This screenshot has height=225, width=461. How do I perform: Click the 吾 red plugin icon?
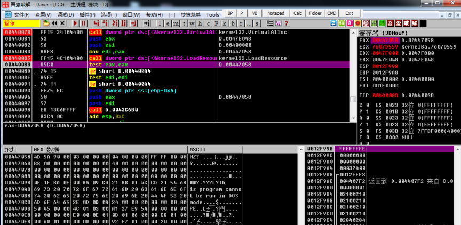pyautogui.click(x=390, y=23)
